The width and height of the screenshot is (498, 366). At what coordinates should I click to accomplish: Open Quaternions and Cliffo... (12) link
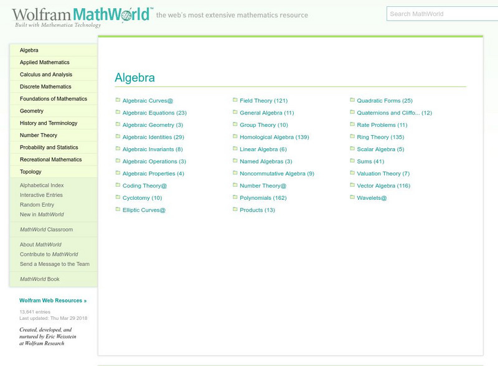point(395,113)
